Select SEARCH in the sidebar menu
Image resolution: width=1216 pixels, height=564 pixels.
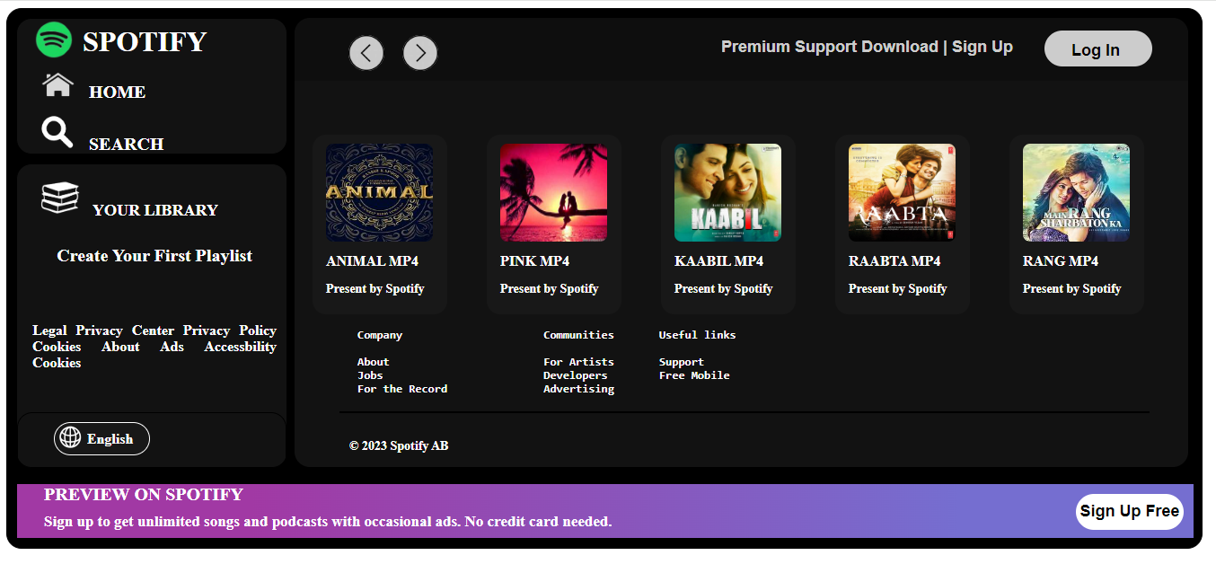(x=126, y=145)
